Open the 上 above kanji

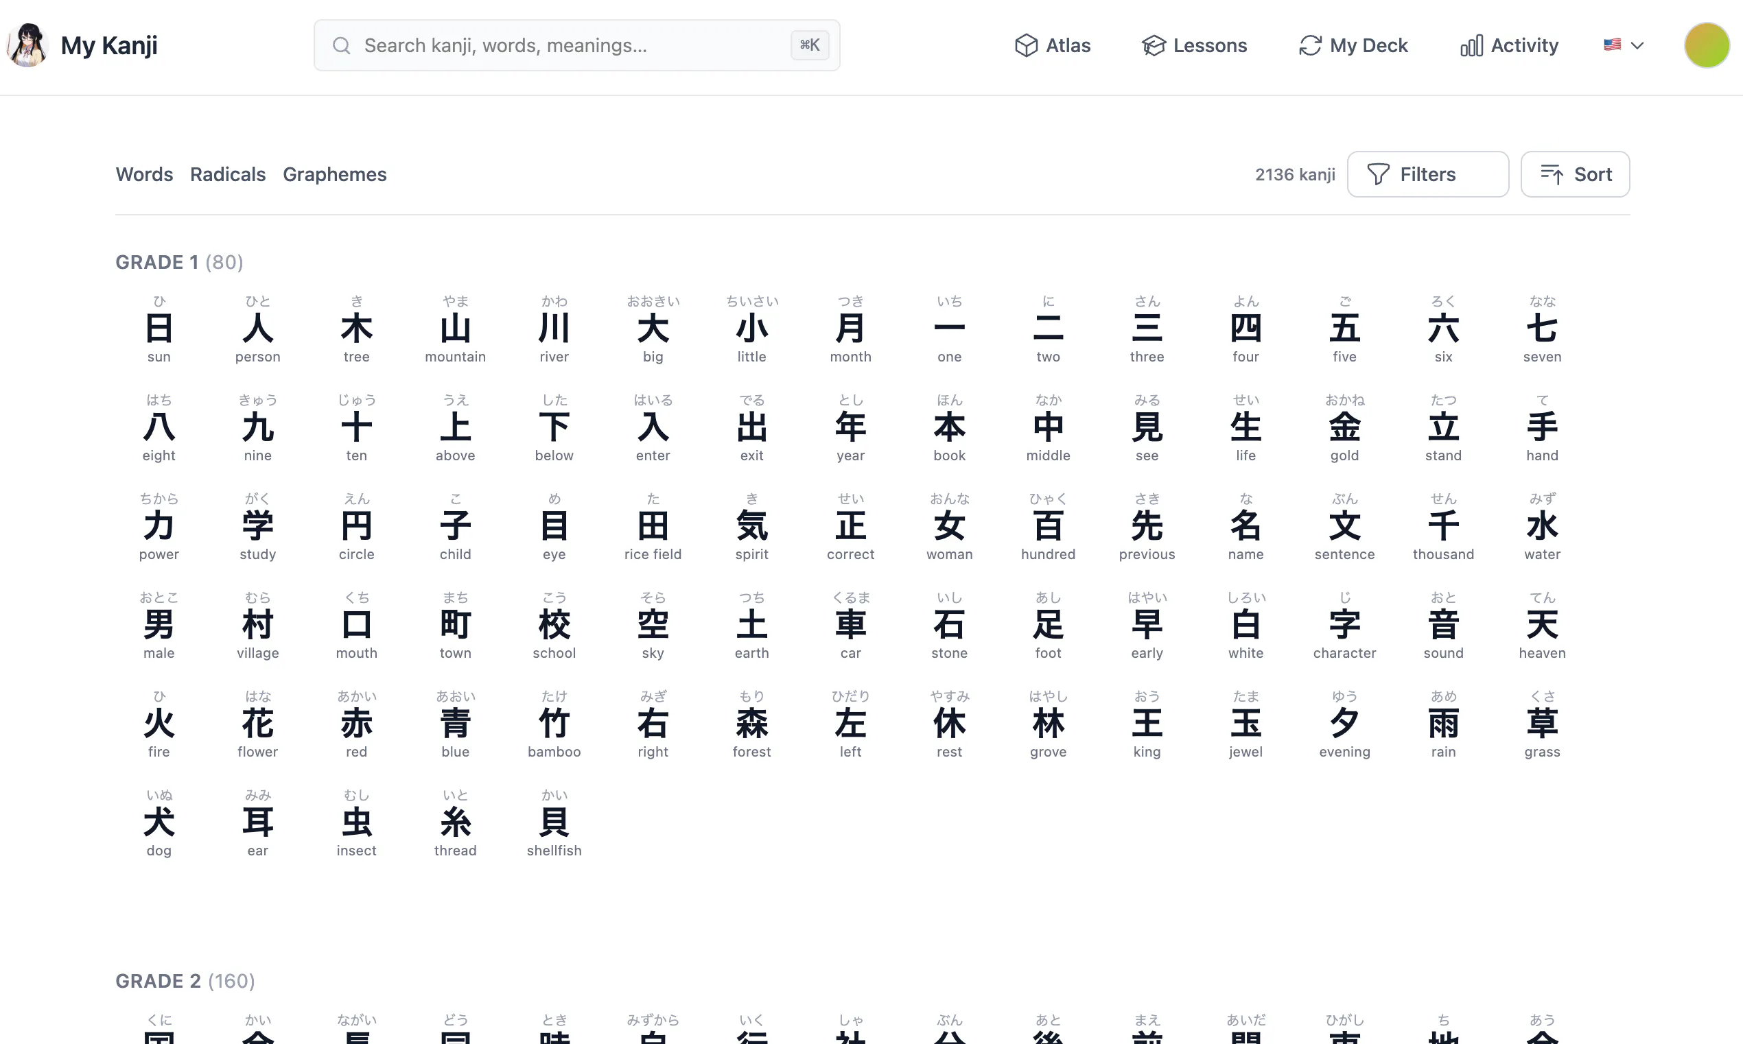coord(455,427)
